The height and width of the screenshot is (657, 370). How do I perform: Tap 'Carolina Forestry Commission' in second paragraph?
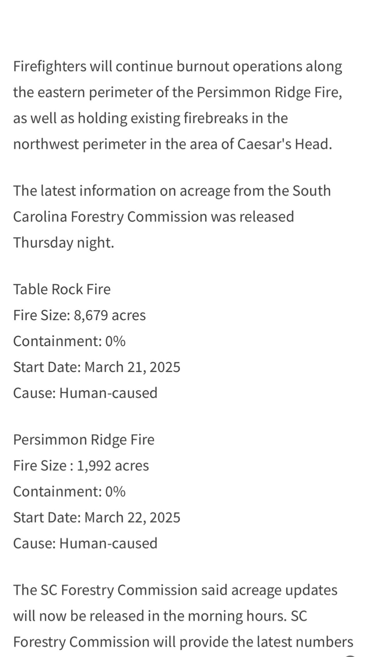[x=110, y=217]
